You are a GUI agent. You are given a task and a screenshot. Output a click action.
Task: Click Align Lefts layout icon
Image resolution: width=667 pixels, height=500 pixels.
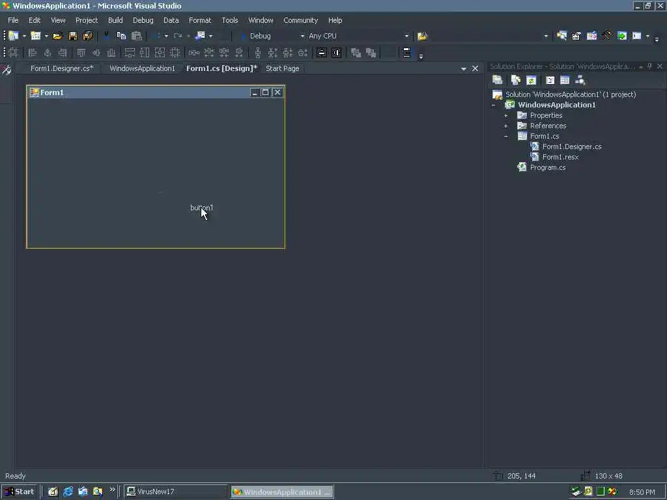pos(33,53)
